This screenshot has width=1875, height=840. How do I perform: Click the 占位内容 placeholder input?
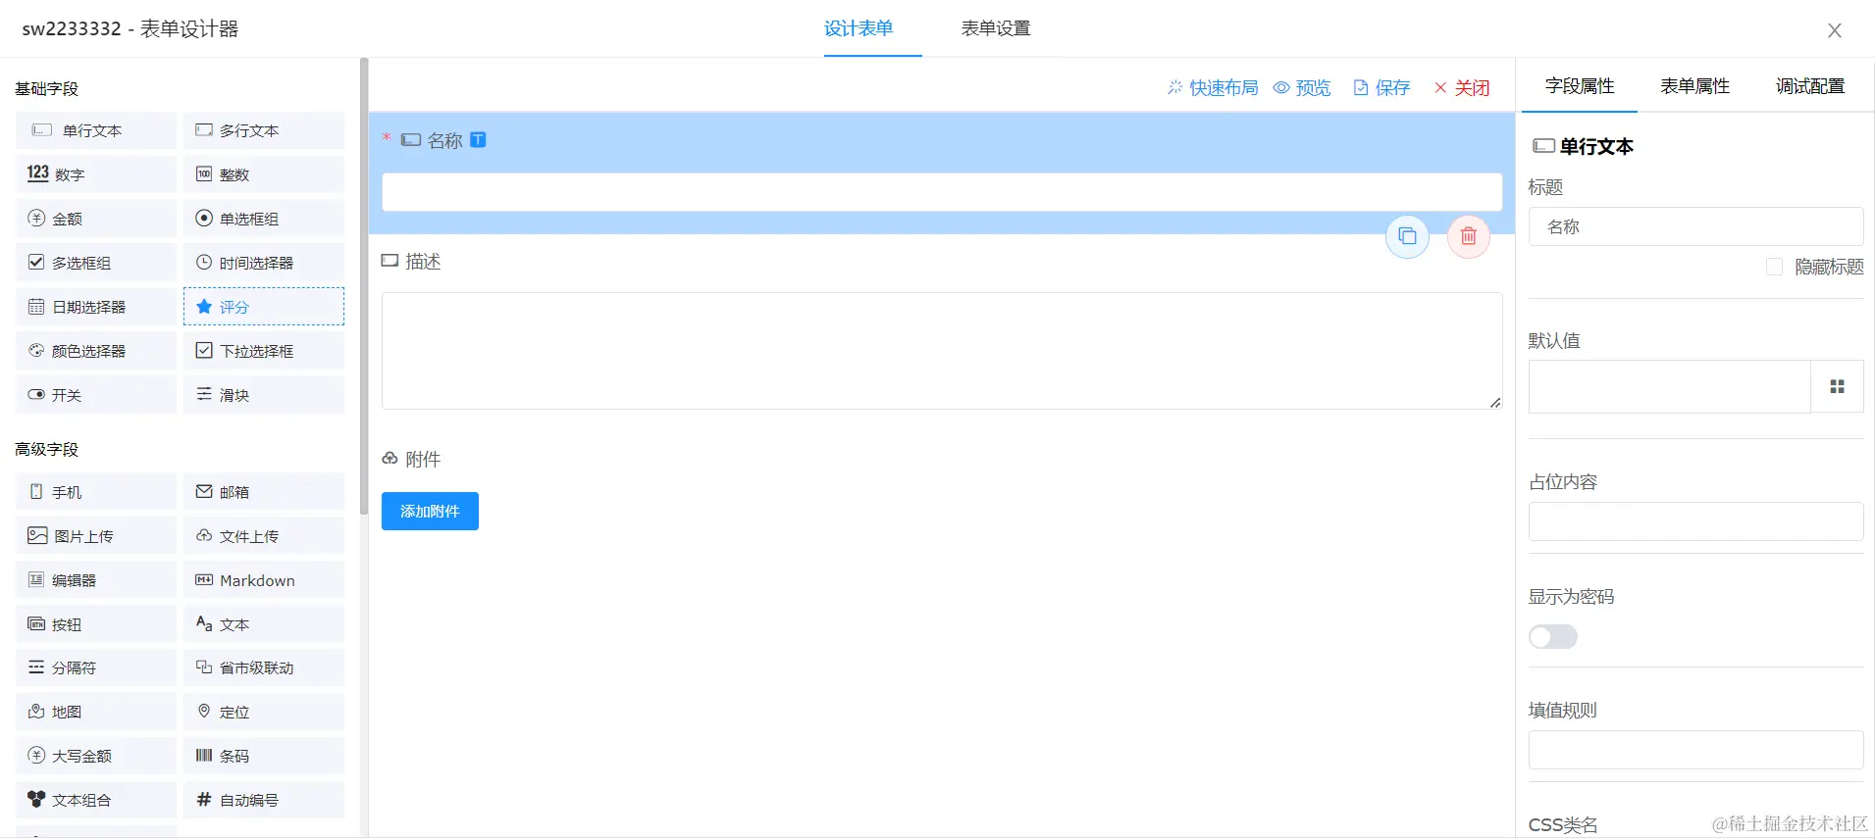[1695, 521]
